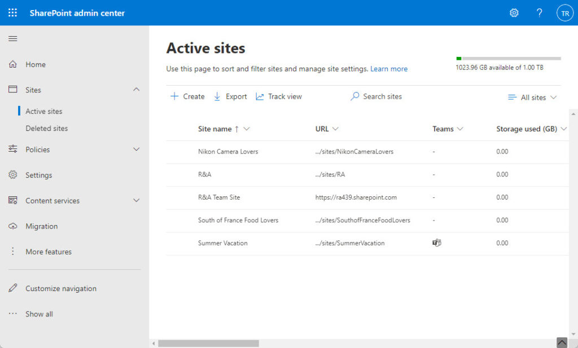The height and width of the screenshot is (348, 578).
Task: Go to Home in navigation
Action: (36, 64)
